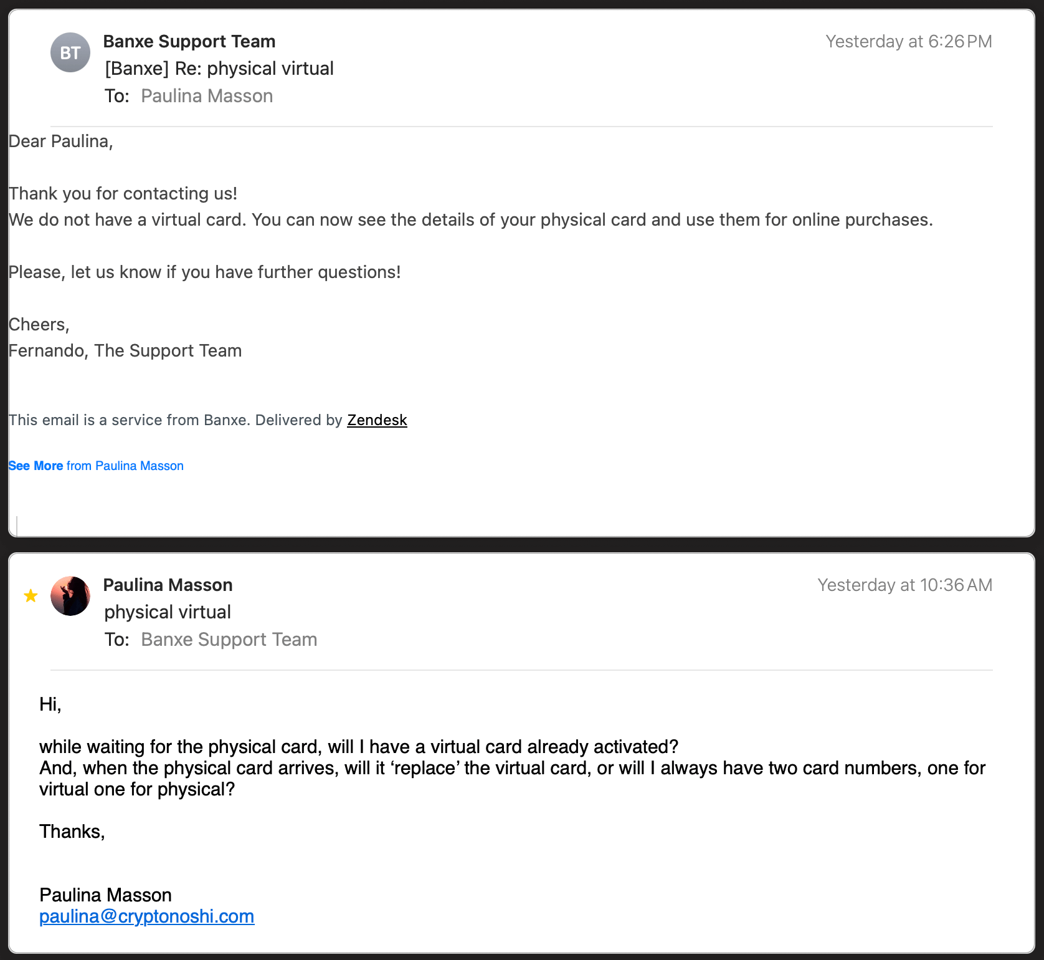Screen dimensions: 1044x960
Task: Click the quoted text bar at bottom of first email
Action: click(x=17, y=526)
